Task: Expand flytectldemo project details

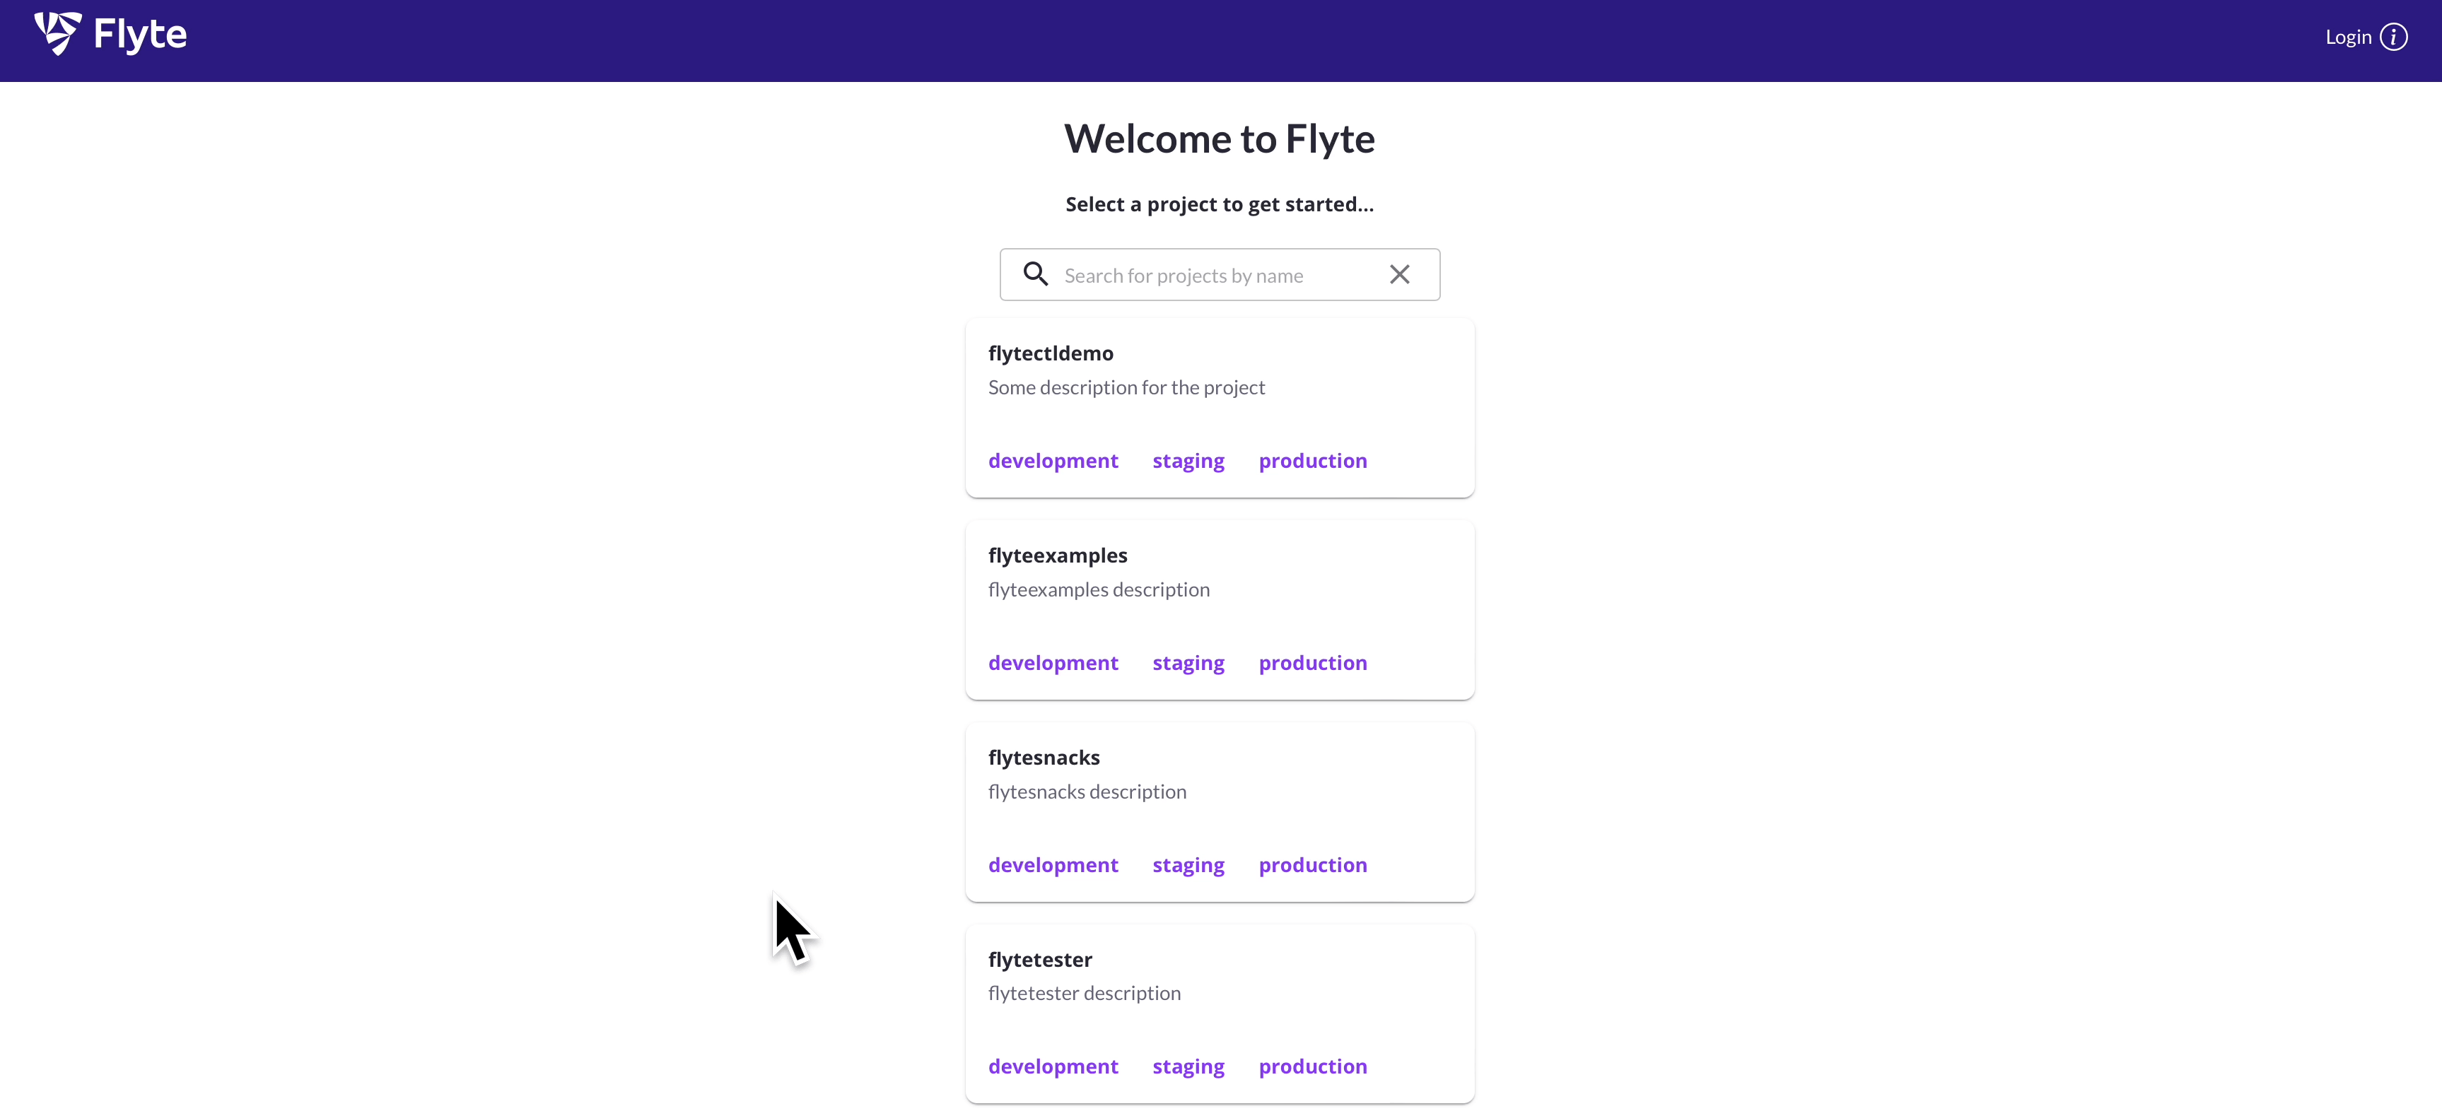Action: pos(1051,352)
